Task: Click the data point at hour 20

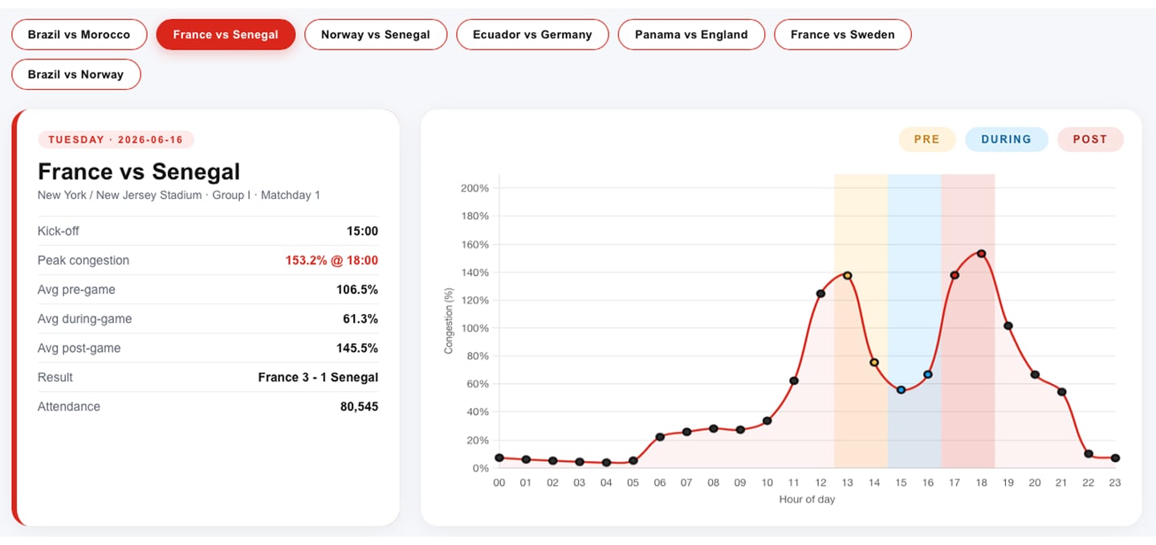Action: point(1035,375)
